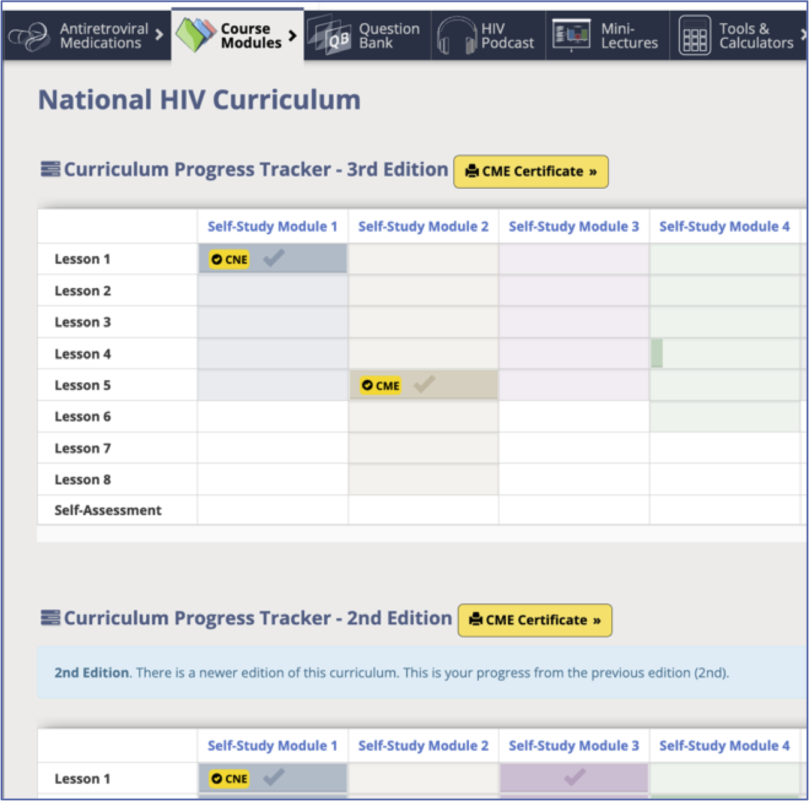The image size is (809, 801).
Task: Select the Mini-Lectures menu item
Action: (x=607, y=35)
